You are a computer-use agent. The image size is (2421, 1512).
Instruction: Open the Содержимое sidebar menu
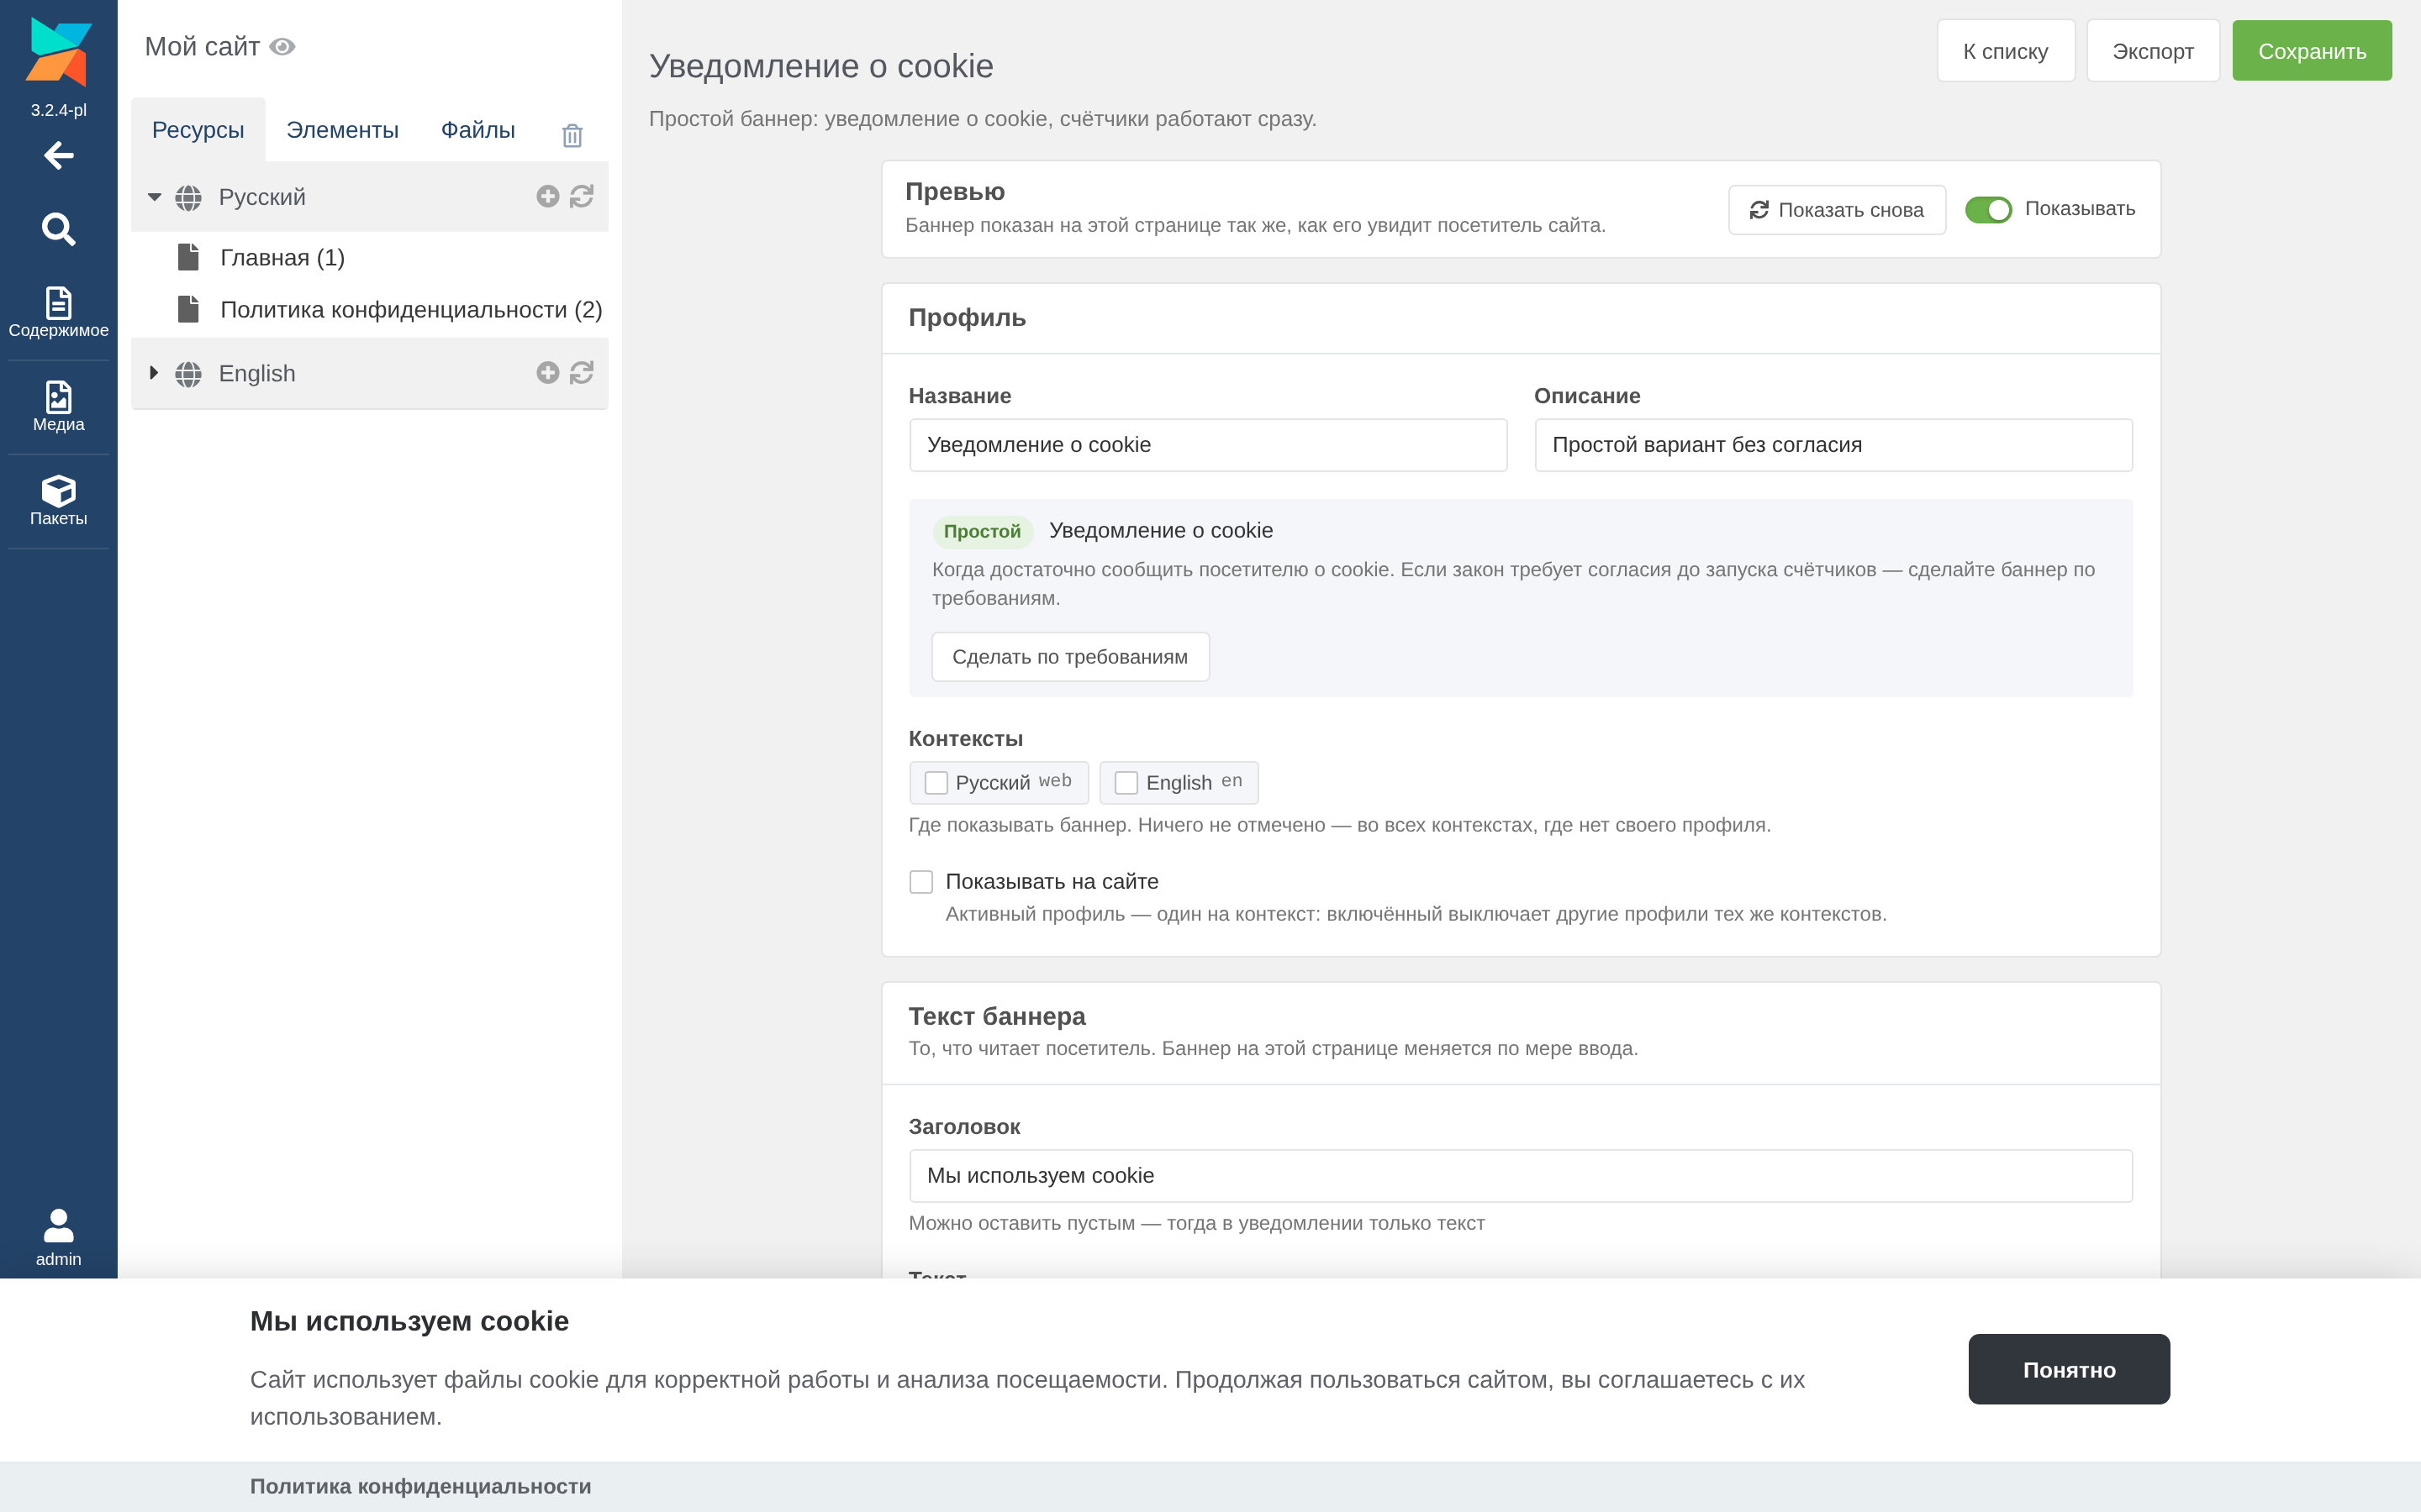click(x=59, y=312)
